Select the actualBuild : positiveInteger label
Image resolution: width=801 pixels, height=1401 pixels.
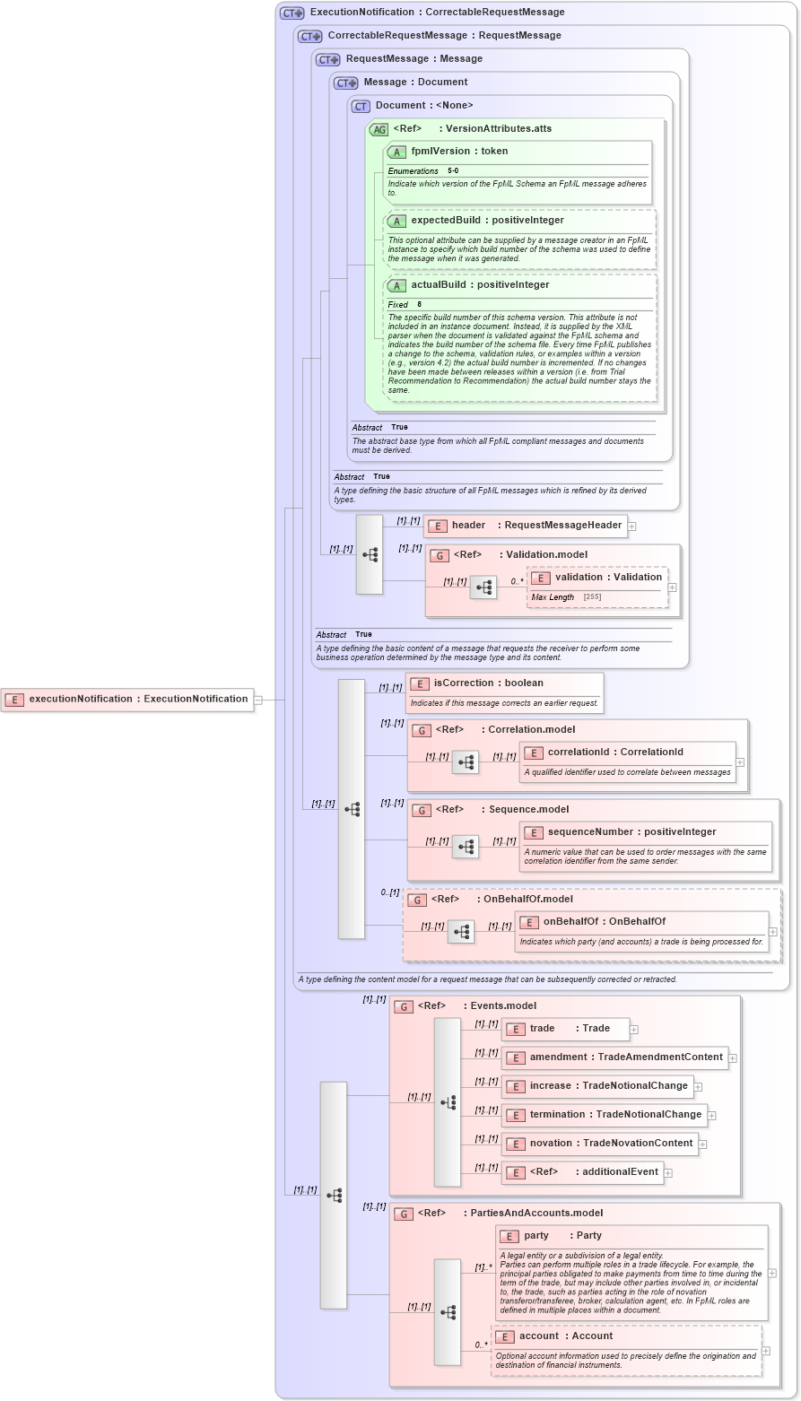click(x=481, y=285)
